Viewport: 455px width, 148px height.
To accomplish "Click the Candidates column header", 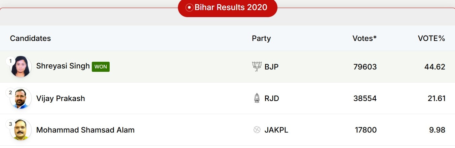I will [x=30, y=38].
